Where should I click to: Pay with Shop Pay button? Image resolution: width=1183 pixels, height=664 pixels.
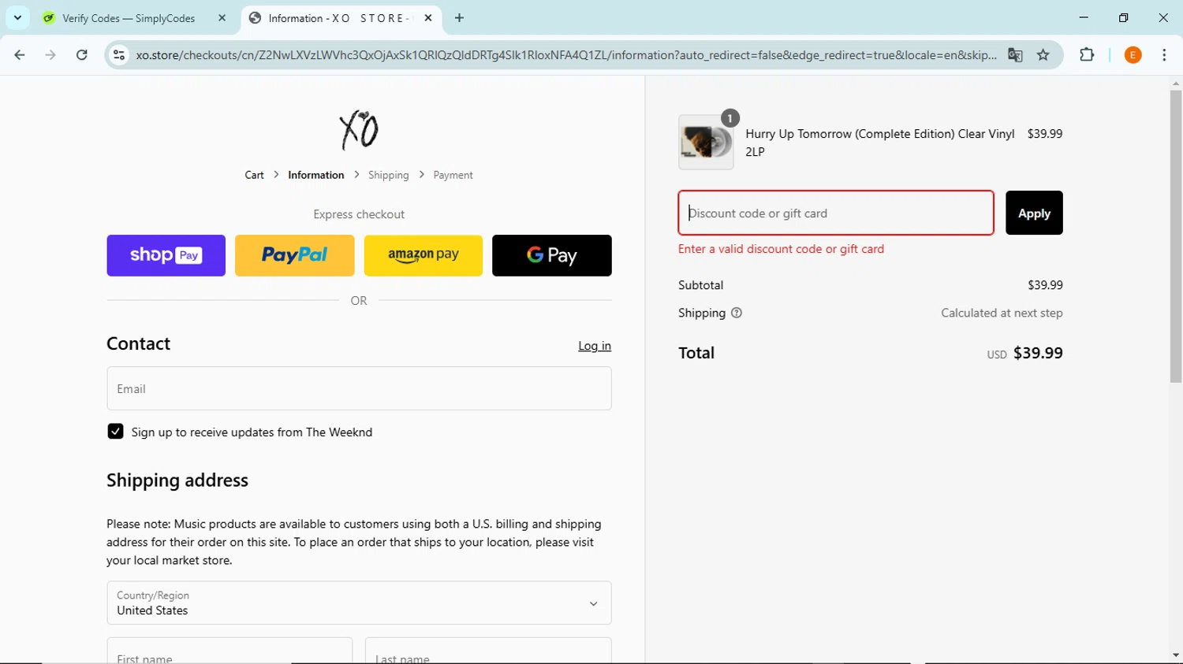166,255
